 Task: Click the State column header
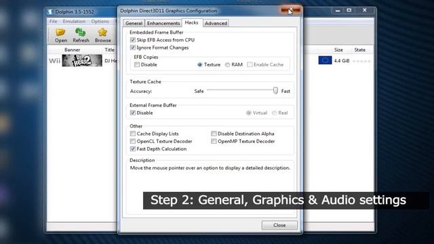point(360,49)
